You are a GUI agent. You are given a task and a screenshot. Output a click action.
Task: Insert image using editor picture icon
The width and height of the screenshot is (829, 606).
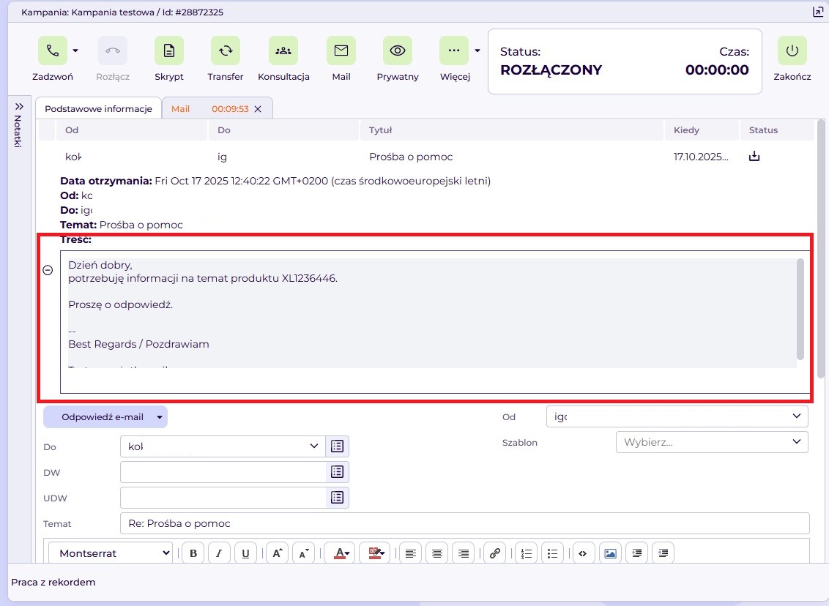click(x=609, y=553)
